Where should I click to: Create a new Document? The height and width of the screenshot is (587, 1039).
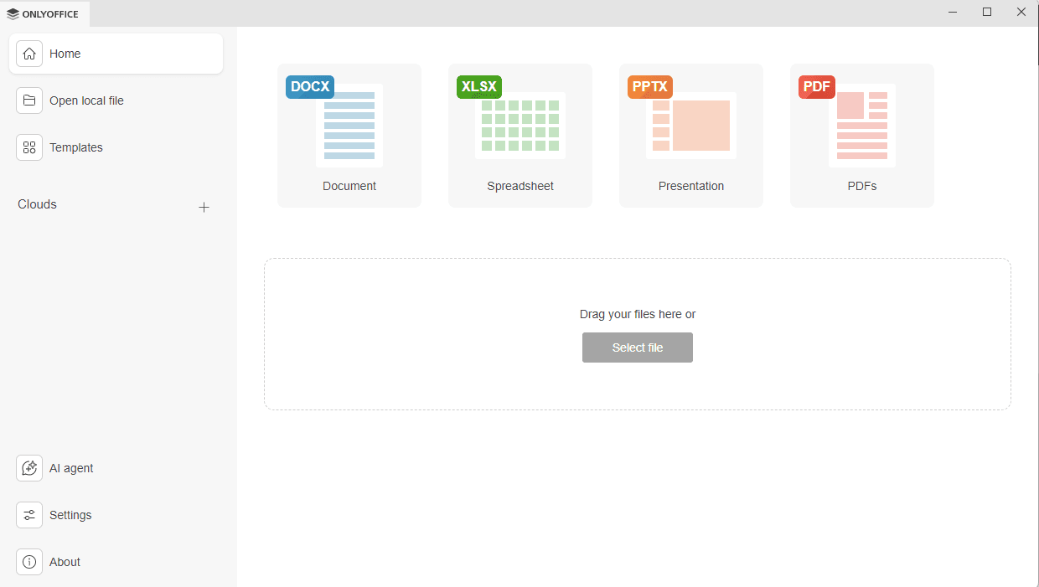(349, 135)
